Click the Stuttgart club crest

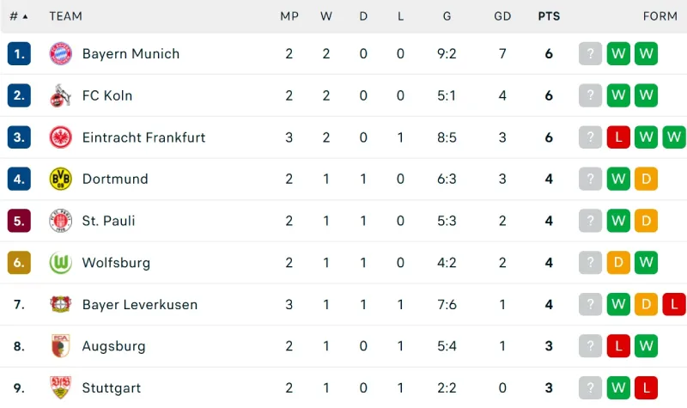[61, 387]
